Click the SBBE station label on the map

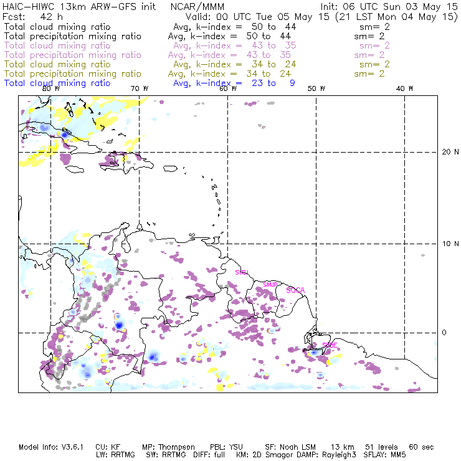click(330, 345)
